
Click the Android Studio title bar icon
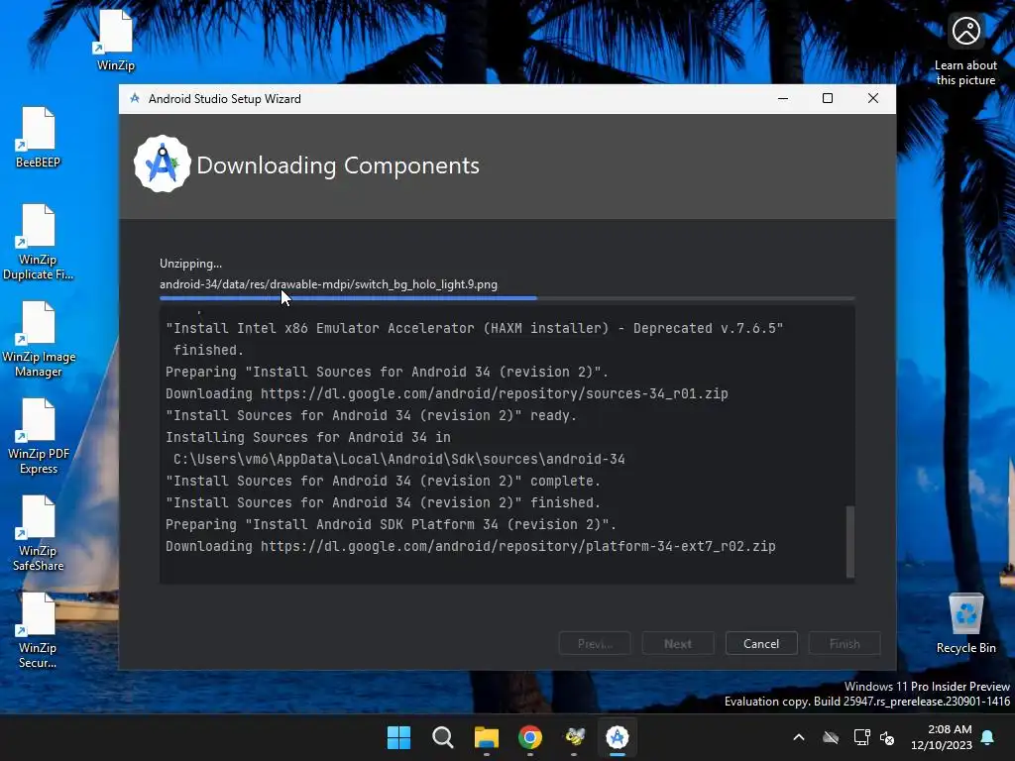point(135,98)
